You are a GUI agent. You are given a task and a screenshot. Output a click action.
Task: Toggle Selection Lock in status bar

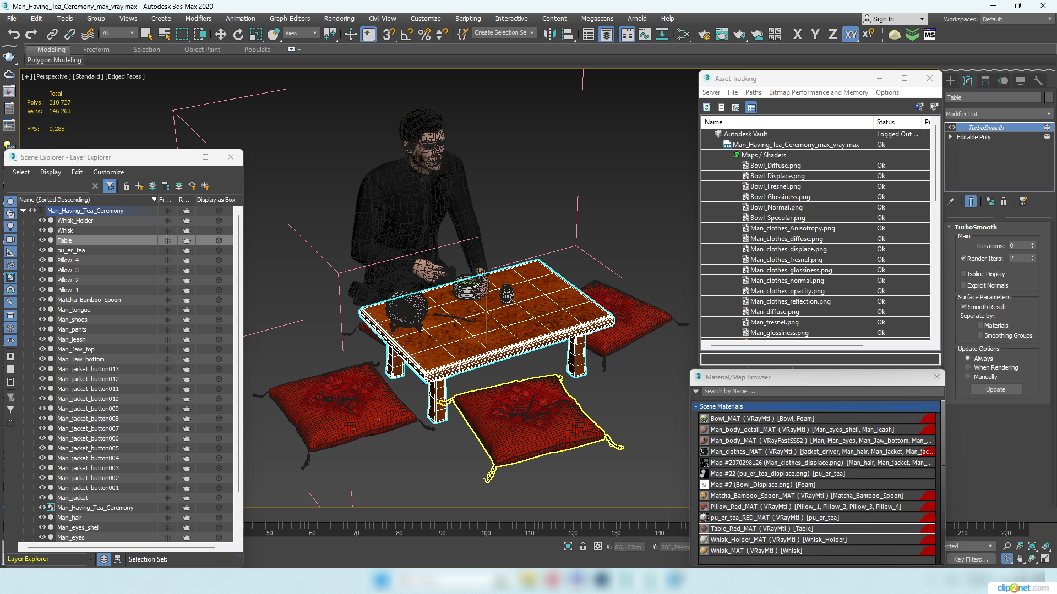583,547
